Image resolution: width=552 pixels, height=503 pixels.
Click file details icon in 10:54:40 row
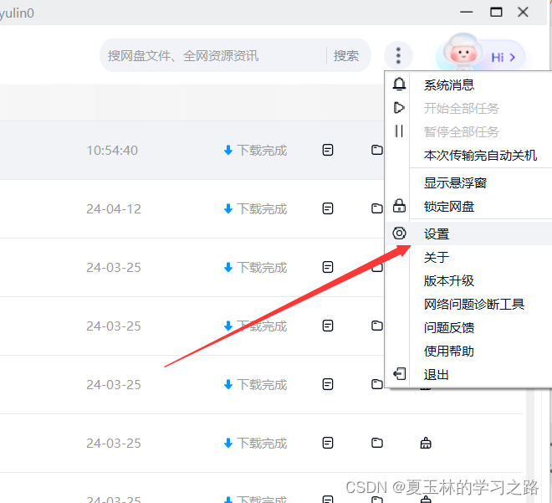[328, 150]
